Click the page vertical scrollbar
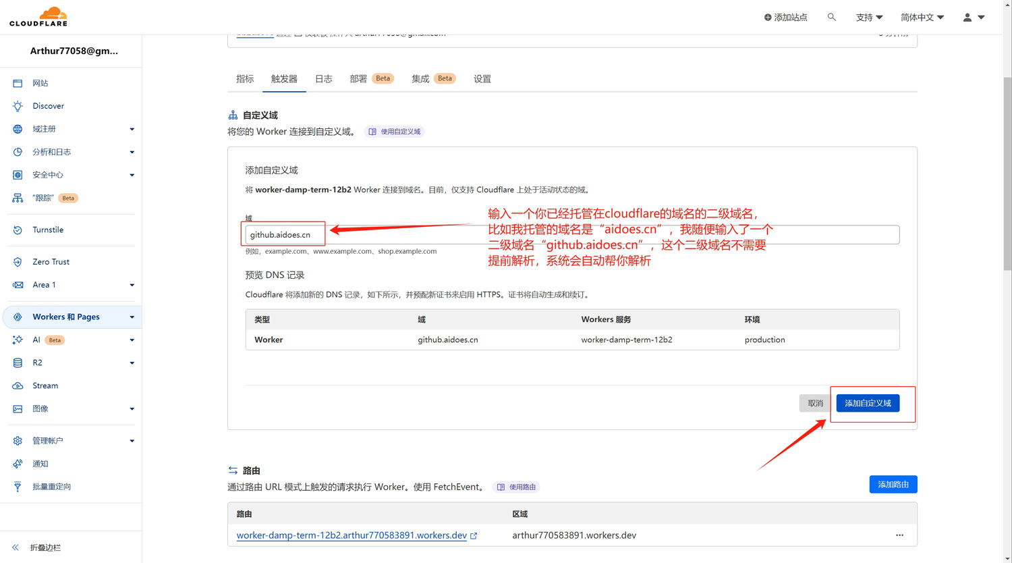 [1007, 174]
